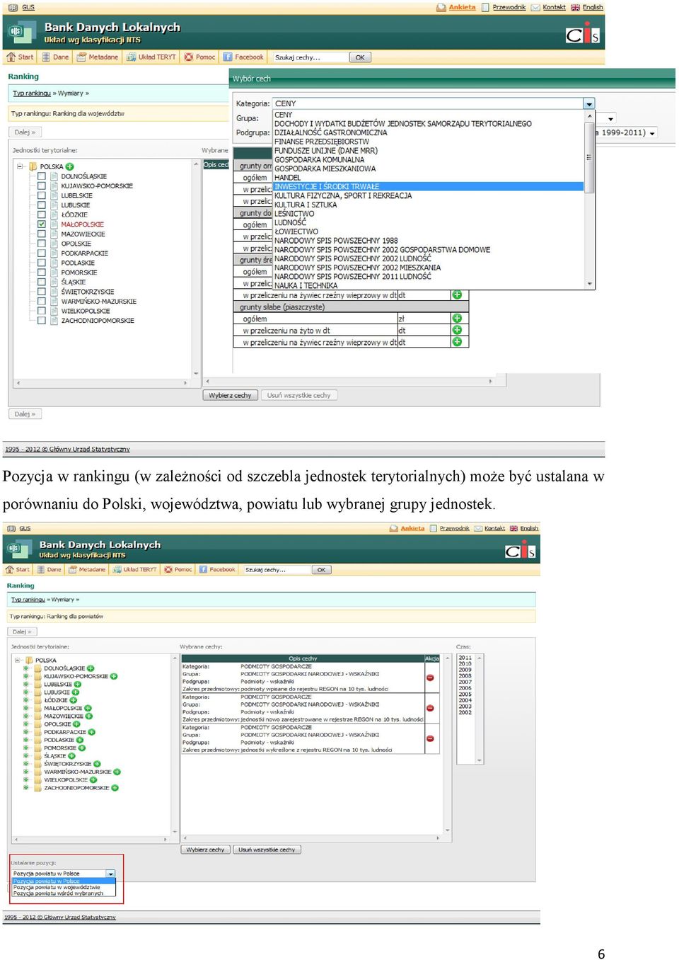Click lower 'Dalej »' button in top screenshot
The width and height of the screenshot is (679, 960).
coord(25,414)
